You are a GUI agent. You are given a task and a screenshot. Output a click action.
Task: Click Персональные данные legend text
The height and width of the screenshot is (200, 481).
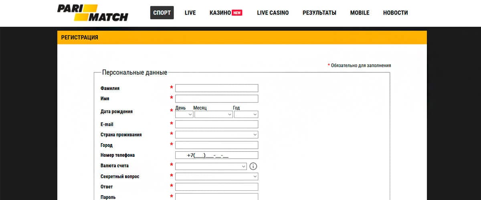(x=135, y=73)
